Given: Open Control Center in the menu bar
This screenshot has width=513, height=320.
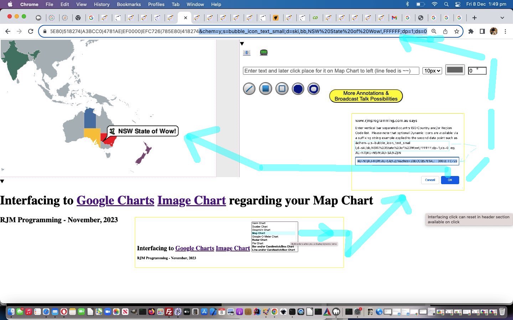Looking at the screenshot, I should pyautogui.click(x=458, y=4).
